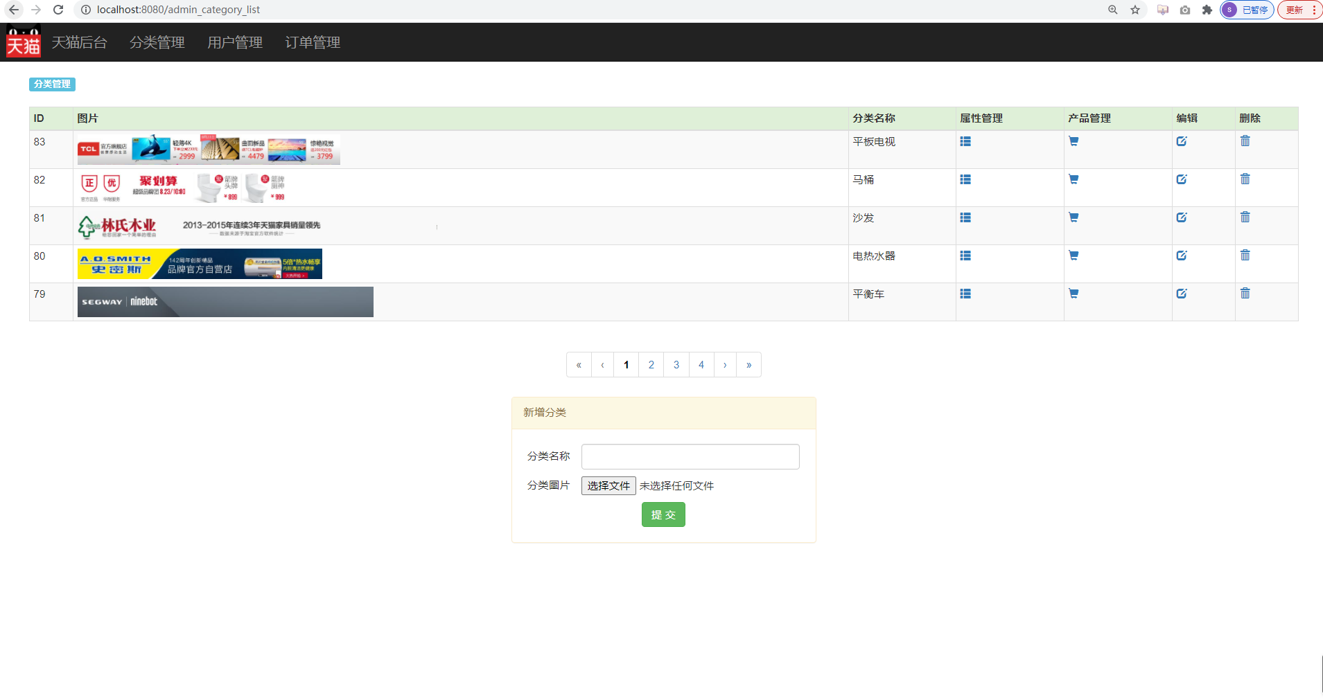
Task: Select category name text 平板电视
Action: [874, 142]
